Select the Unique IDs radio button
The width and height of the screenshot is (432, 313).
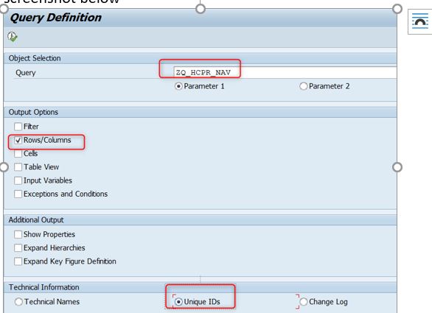[178, 302]
